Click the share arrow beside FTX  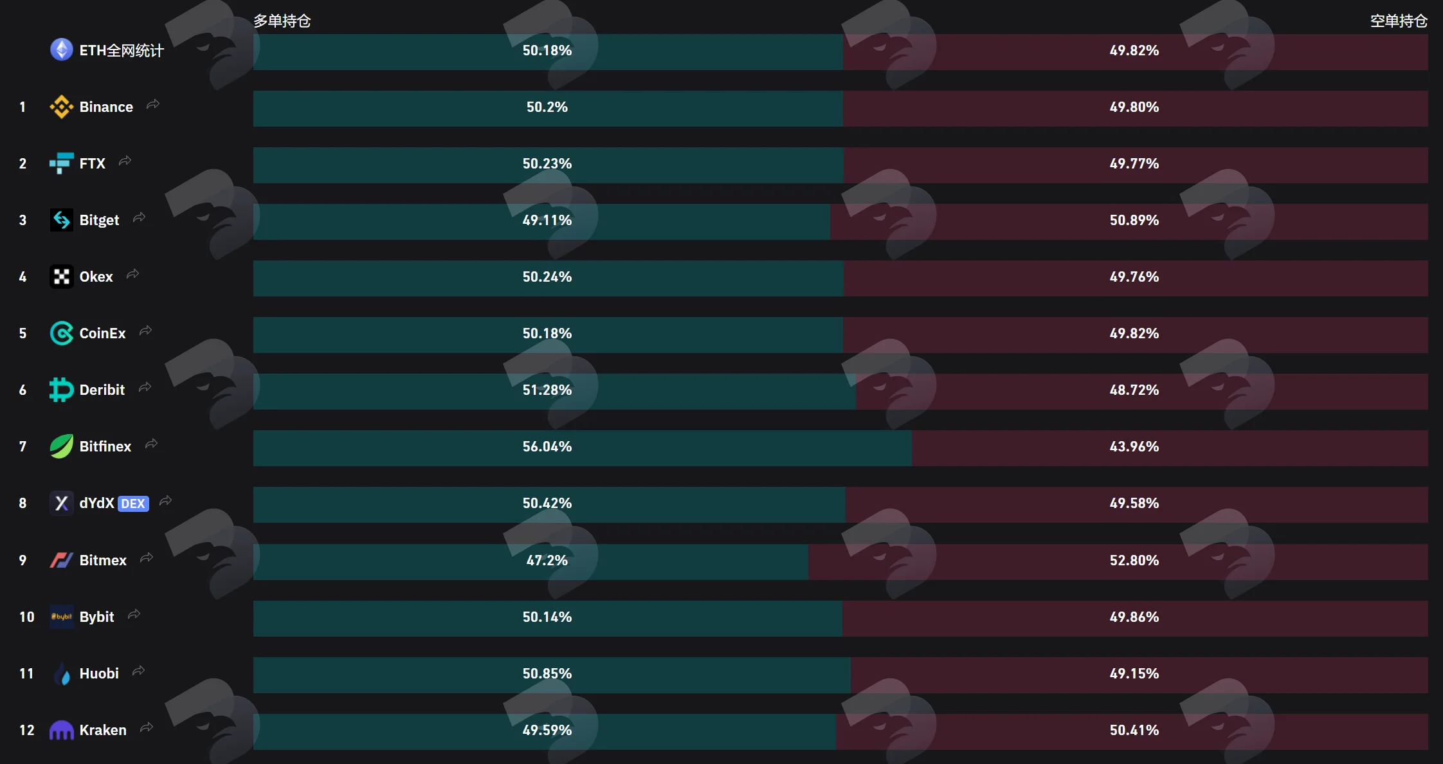click(125, 161)
